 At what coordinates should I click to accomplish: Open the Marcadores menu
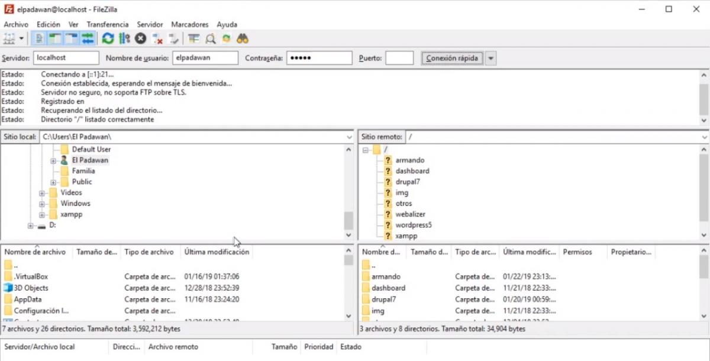coord(190,24)
